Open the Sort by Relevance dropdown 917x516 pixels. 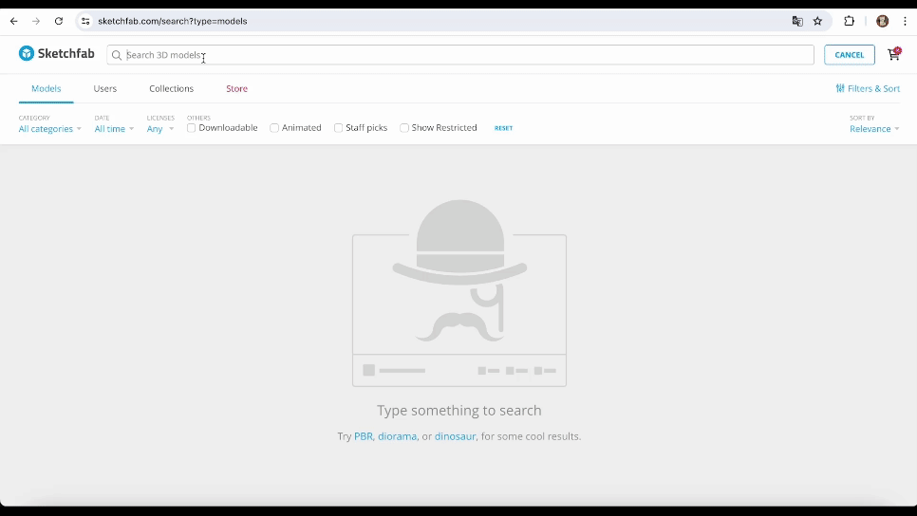click(873, 129)
